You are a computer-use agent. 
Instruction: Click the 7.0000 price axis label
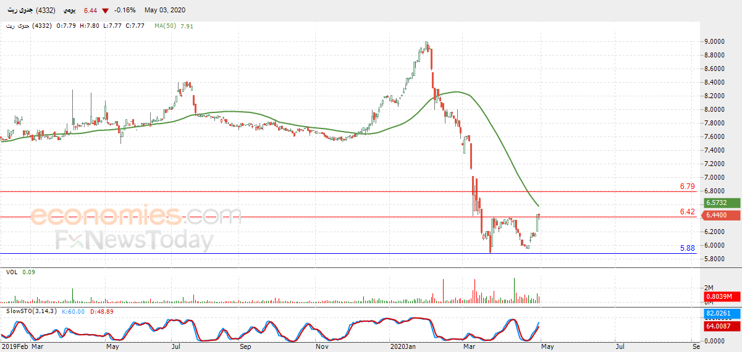point(714,177)
